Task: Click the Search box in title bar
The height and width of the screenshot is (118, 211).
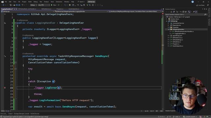Action: (81, 2)
